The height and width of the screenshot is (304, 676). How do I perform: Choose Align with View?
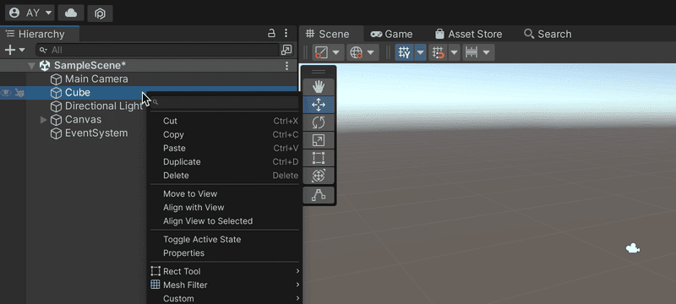pyautogui.click(x=224, y=208)
